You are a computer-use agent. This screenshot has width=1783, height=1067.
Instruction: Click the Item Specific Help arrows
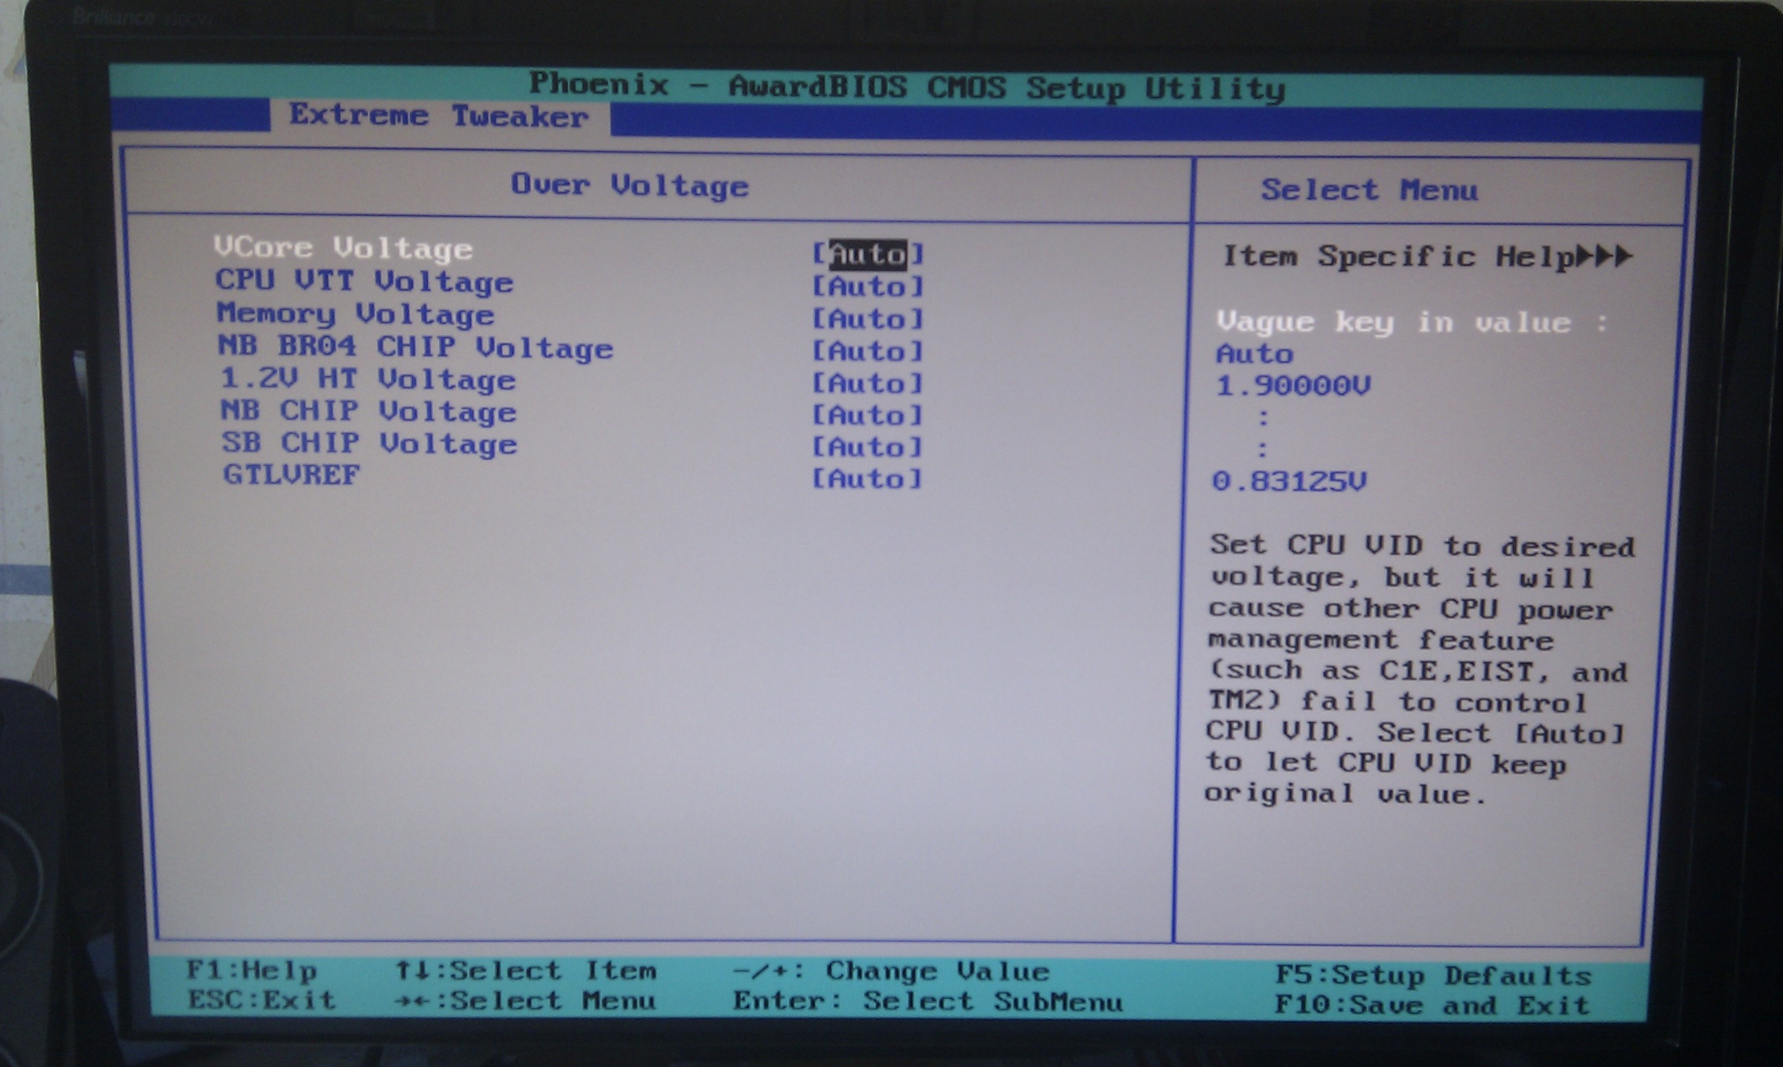click(1604, 256)
